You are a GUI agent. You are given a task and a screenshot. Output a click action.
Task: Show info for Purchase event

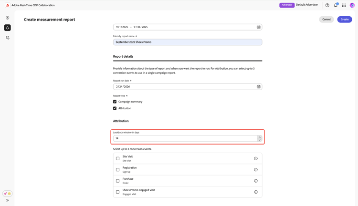[256, 181]
